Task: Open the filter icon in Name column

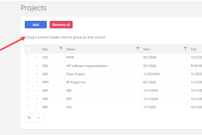Action: click(138, 48)
